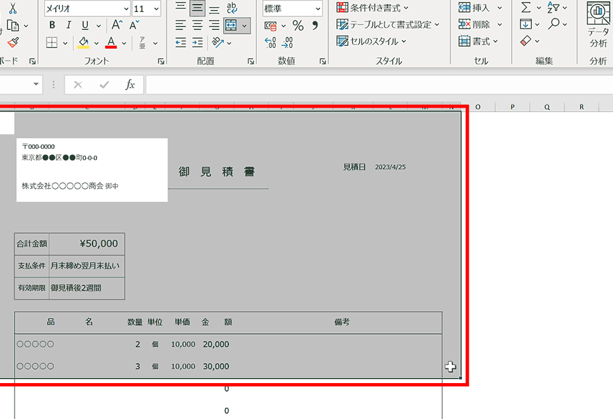Click Sort and Filter icon

pyautogui.click(x=553, y=7)
